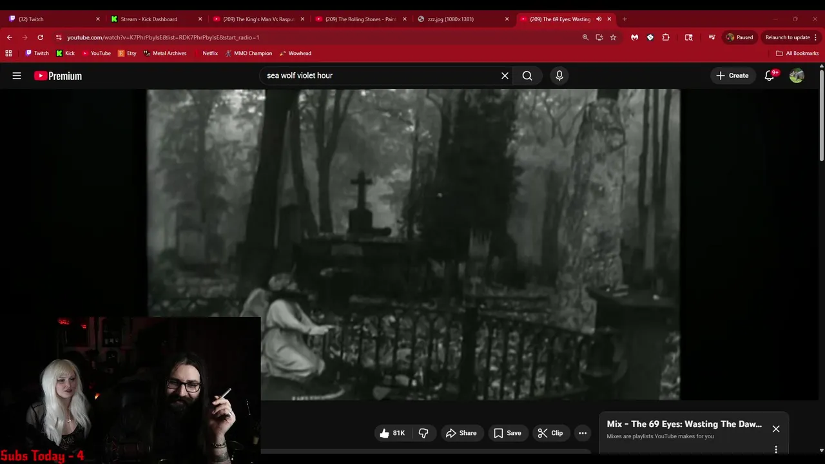Close the zzz.jpg tab

(x=507, y=19)
